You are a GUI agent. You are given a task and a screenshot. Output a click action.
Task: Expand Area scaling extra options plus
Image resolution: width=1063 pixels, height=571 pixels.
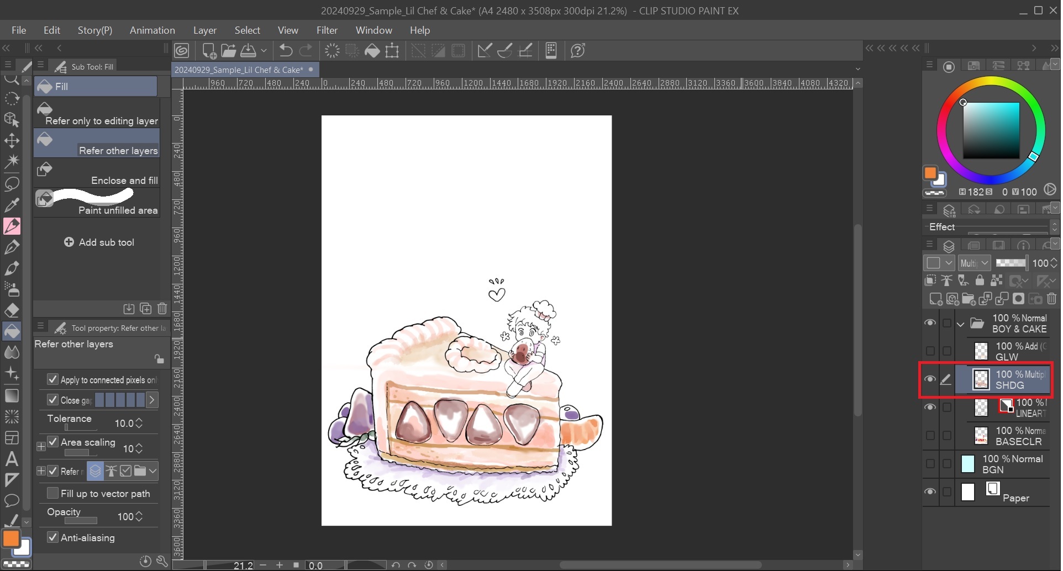click(41, 446)
